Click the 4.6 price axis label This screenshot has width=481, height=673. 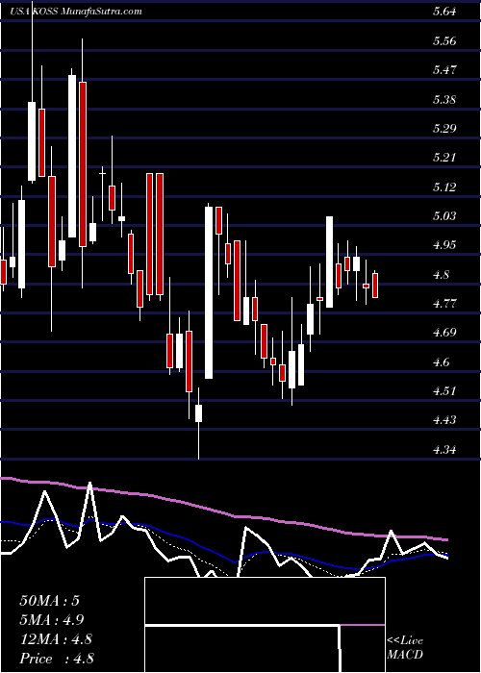[442, 361]
